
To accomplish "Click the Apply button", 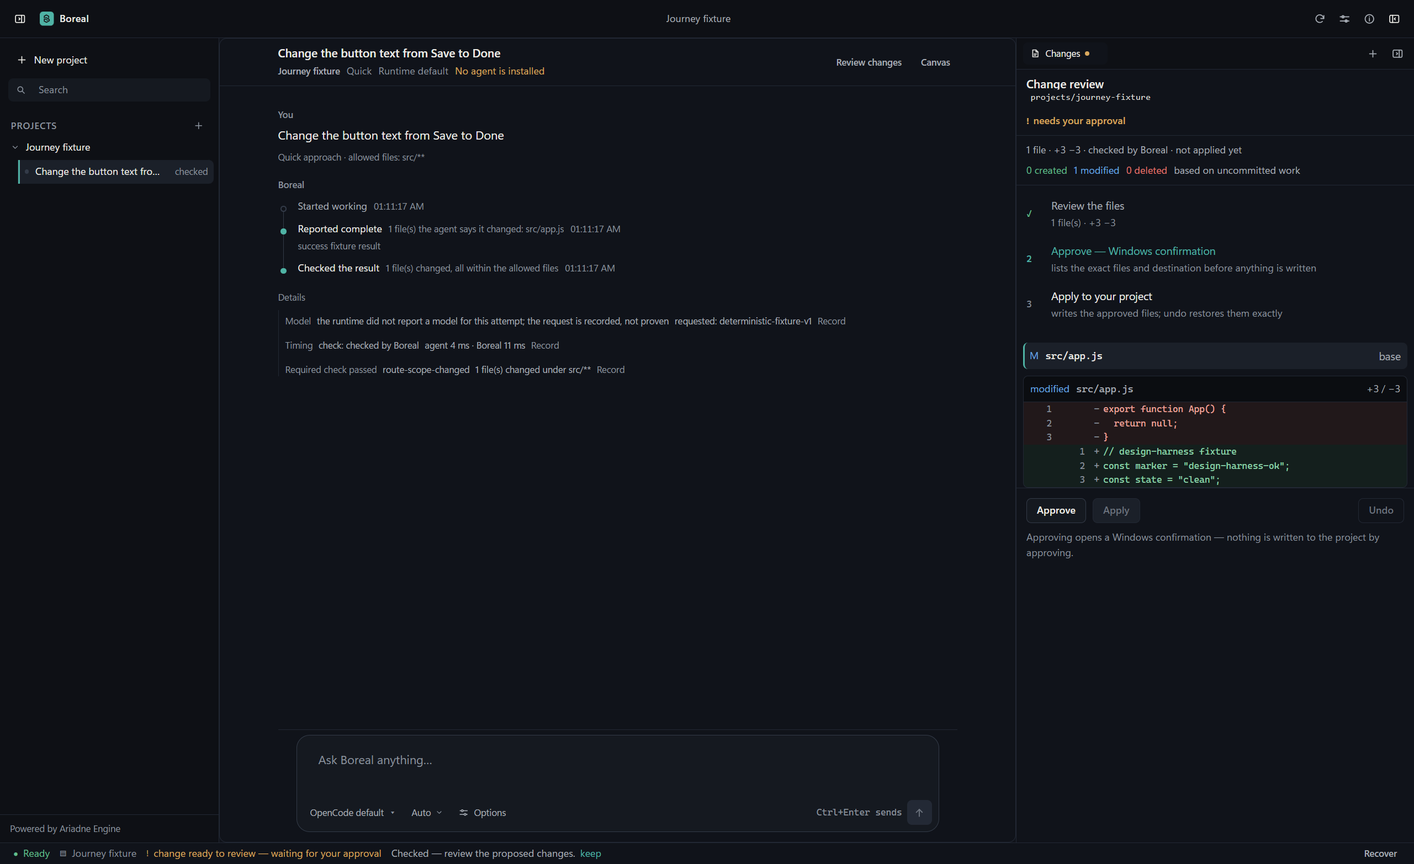I will pyautogui.click(x=1116, y=510).
